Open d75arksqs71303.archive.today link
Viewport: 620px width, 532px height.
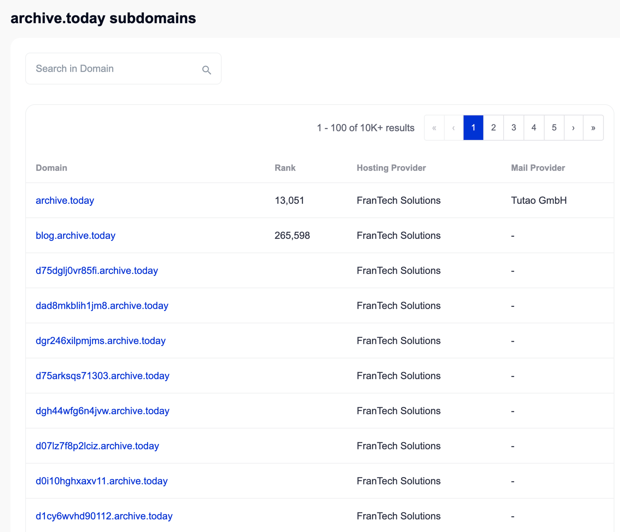click(103, 376)
